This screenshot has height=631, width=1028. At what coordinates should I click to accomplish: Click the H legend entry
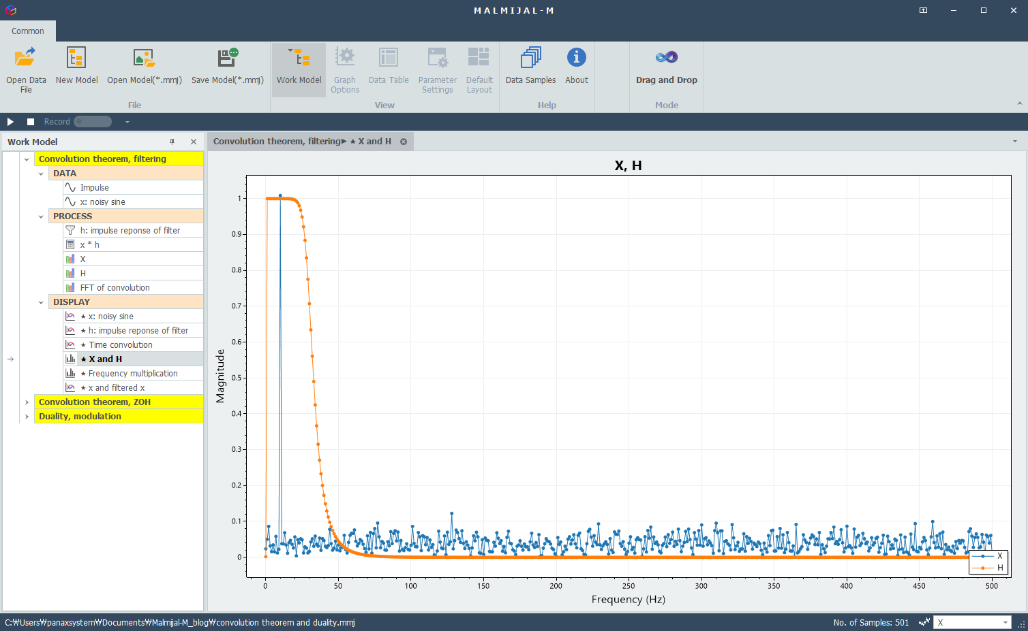coord(987,568)
